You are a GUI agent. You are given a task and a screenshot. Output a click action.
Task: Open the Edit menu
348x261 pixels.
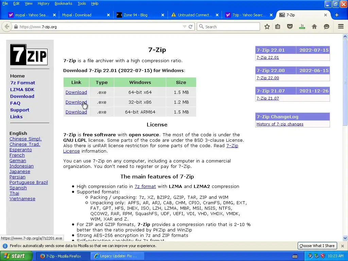16,3
